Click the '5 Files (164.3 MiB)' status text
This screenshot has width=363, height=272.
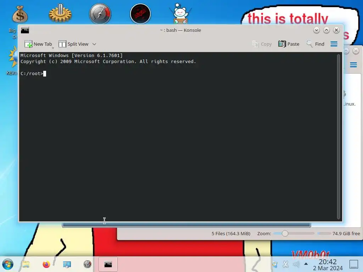click(231, 234)
